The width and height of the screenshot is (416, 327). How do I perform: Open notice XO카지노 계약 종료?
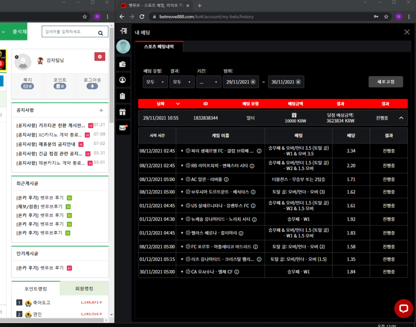49,135
